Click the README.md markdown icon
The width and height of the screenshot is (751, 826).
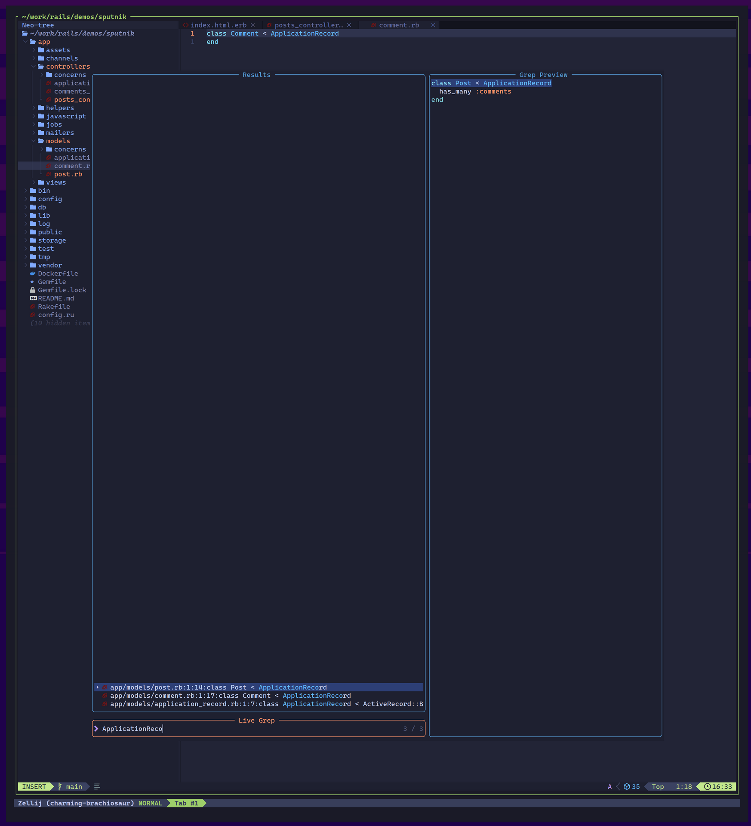click(33, 298)
